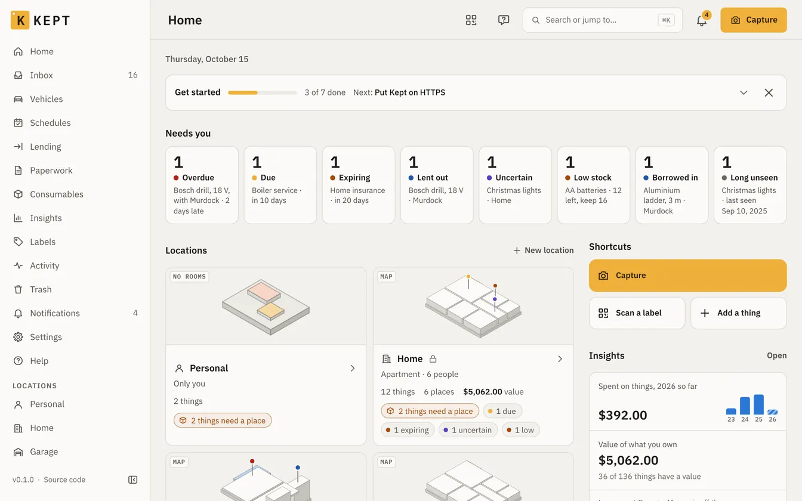The height and width of the screenshot is (501, 802).
Task: Open Home location card chevron
Action: (x=560, y=359)
